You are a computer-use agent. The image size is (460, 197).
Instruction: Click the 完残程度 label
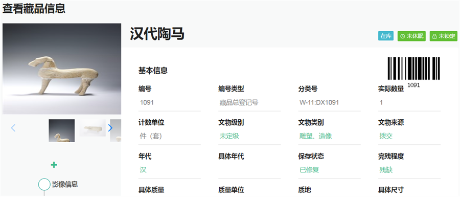click(391, 157)
